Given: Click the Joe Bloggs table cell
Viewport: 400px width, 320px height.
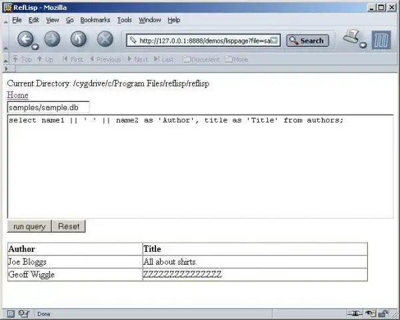Looking at the screenshot, I should 75,262.
